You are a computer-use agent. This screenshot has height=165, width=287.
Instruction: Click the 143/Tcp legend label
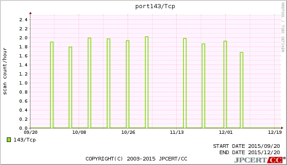coord(25,140)
